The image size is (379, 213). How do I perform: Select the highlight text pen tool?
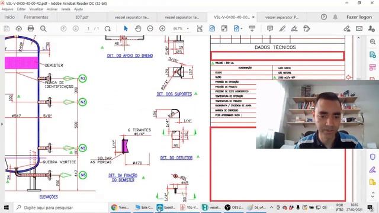coord(282,28)
